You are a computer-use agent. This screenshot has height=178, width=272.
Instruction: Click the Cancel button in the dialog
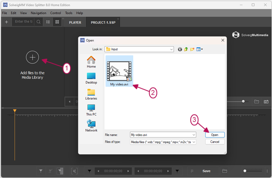tap(215, 142)
